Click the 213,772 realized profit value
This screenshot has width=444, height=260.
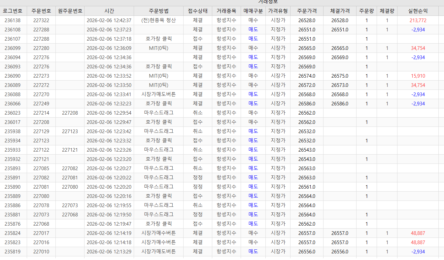pyautogui.click(x=418, y=20)
